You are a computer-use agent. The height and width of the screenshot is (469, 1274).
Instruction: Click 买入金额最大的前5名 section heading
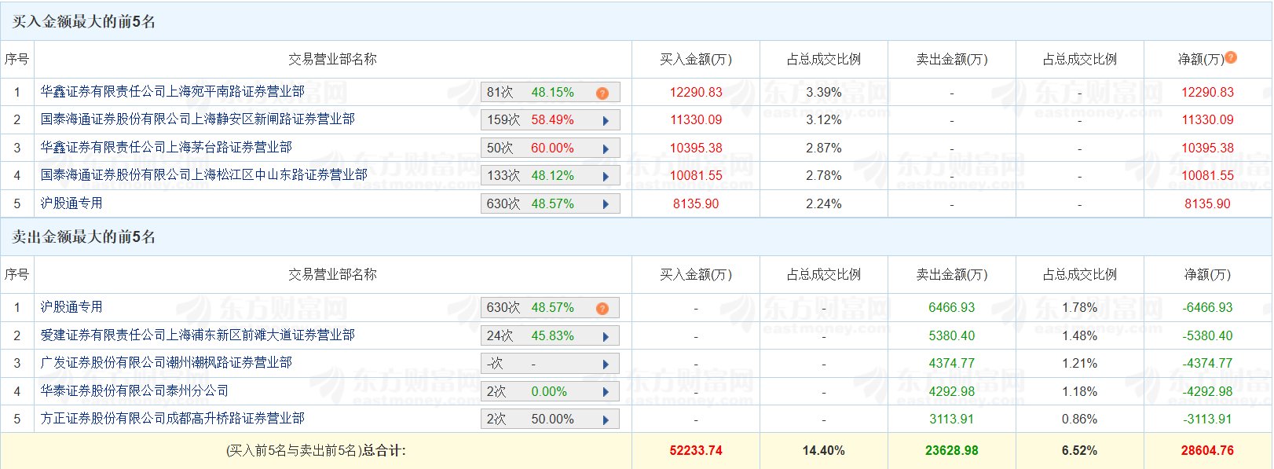click(x=83, y=22)
